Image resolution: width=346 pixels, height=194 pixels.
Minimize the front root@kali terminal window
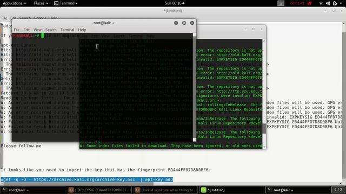[176, 23]
